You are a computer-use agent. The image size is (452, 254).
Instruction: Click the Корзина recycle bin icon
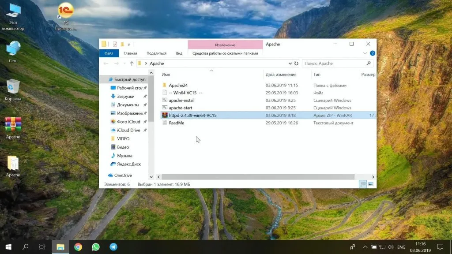13,87
